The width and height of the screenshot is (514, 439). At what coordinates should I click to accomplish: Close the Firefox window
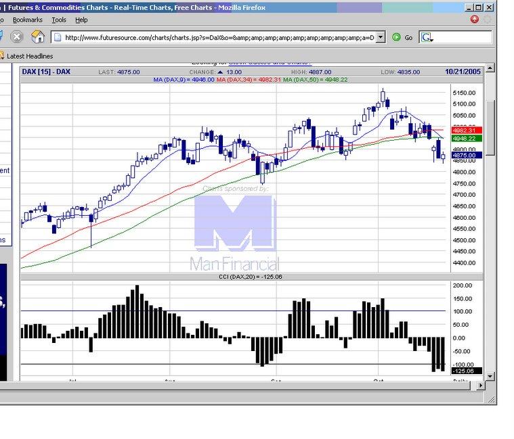489,7
